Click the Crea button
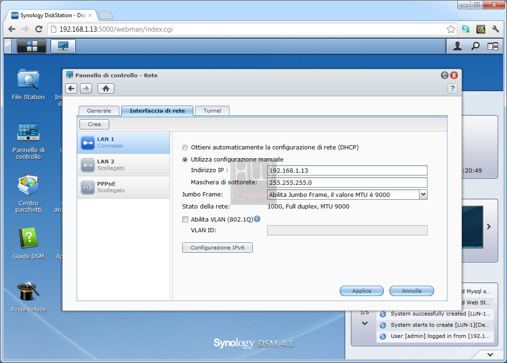This screenshot has height=363, width=507. (x=94, y=124)
